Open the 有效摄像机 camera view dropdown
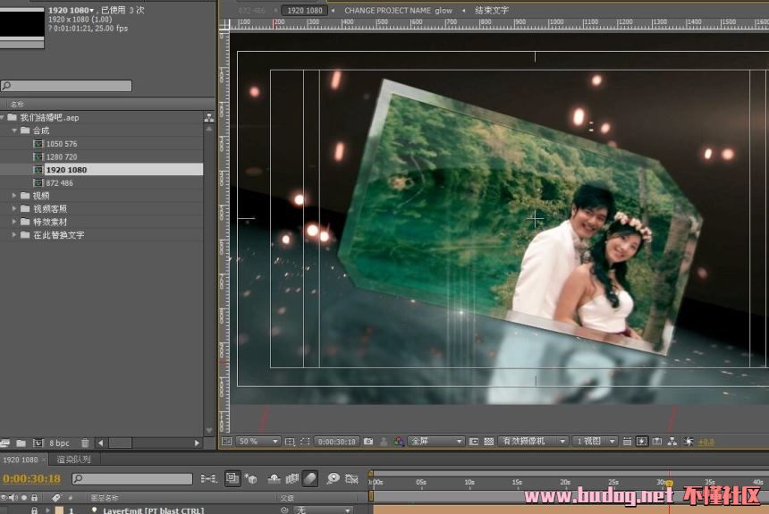769x514 pixels. [x=533, y=442]
